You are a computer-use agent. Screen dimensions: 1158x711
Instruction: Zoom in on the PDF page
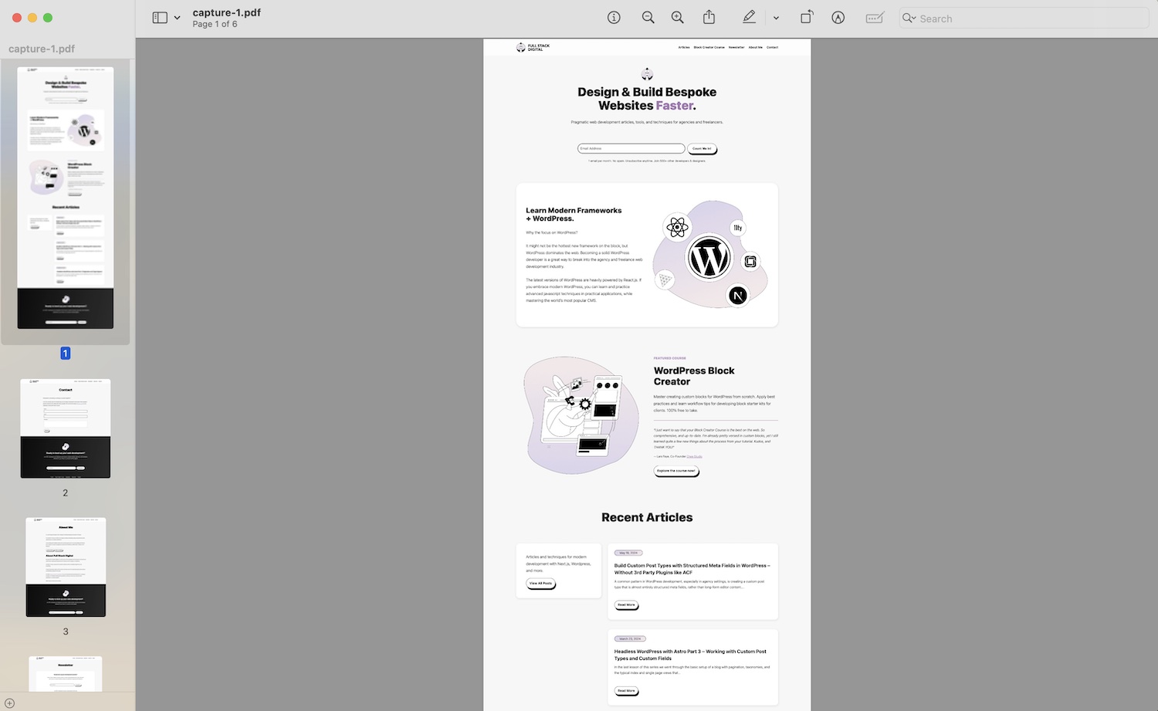tap(678, 18)
